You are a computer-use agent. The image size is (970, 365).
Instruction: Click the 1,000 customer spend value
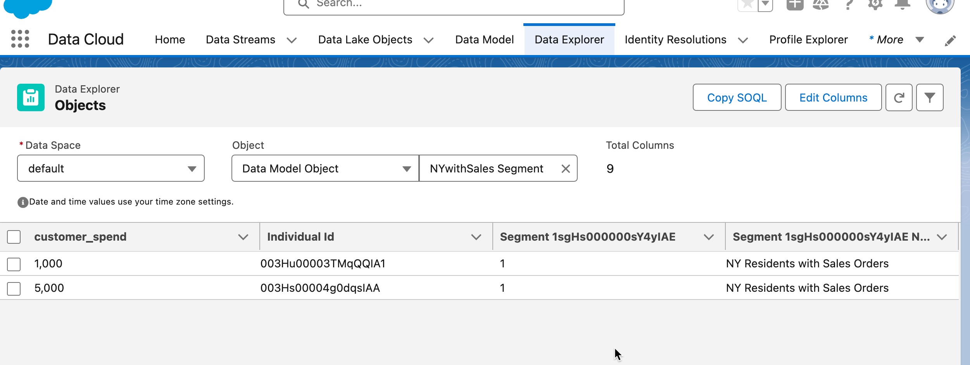click(x=48, y=263)
